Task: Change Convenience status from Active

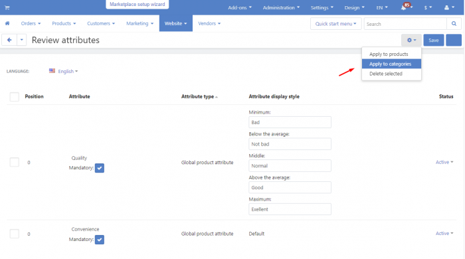Action: tap(444, 234)
